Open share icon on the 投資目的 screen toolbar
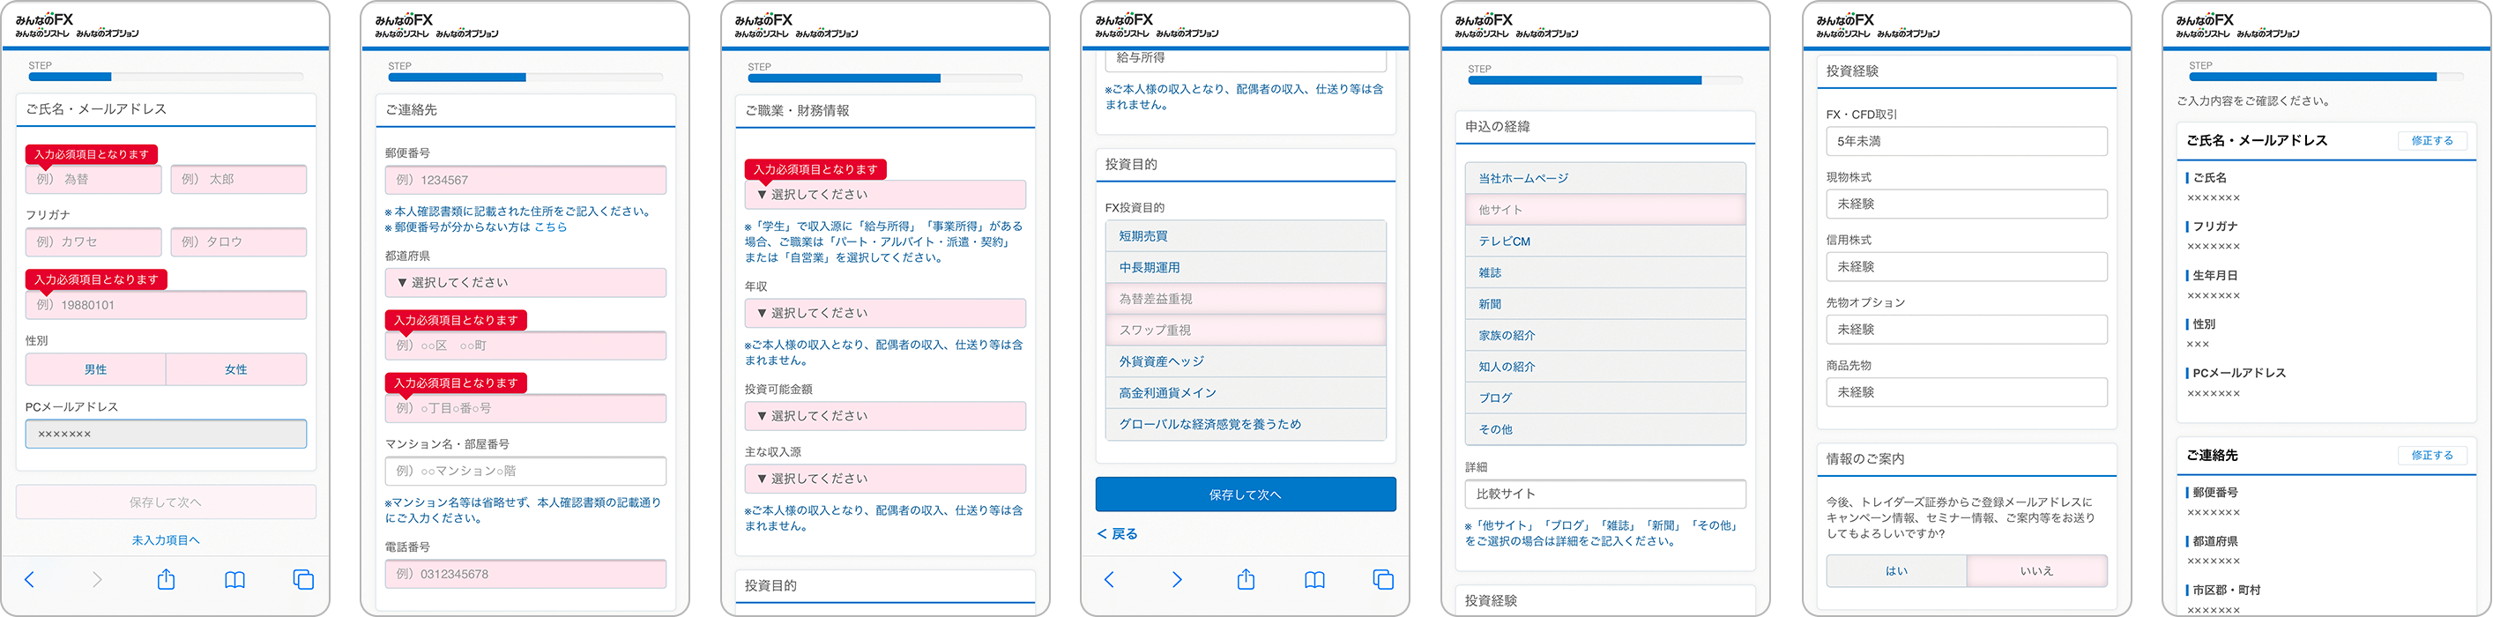 (1246, 578)
